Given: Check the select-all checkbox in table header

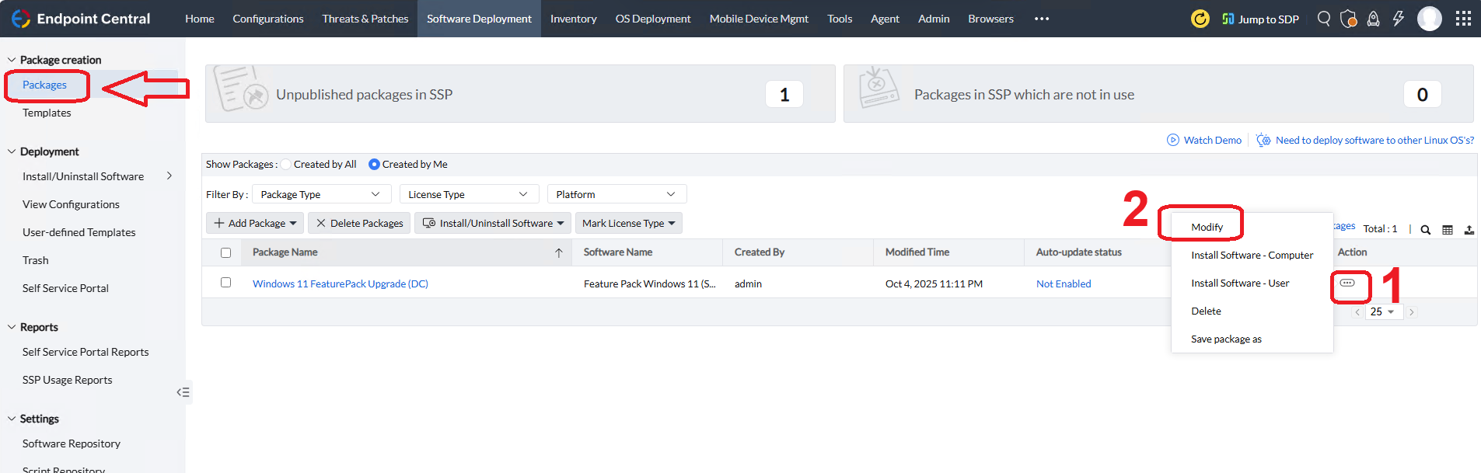Looking at the screenshot, I should point(225,252).
